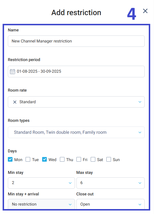Open the Close out dropdown
This screenshot has width=154, height=214.
(x=110, y=204)
